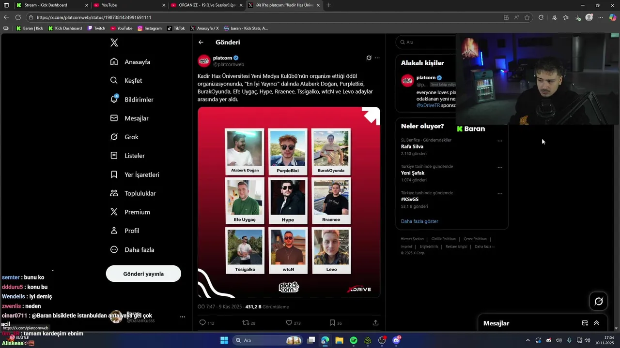Open Anasayfa home in X sidebar
The width and height of the screenshot is (620, 348).
coord(130,62)
